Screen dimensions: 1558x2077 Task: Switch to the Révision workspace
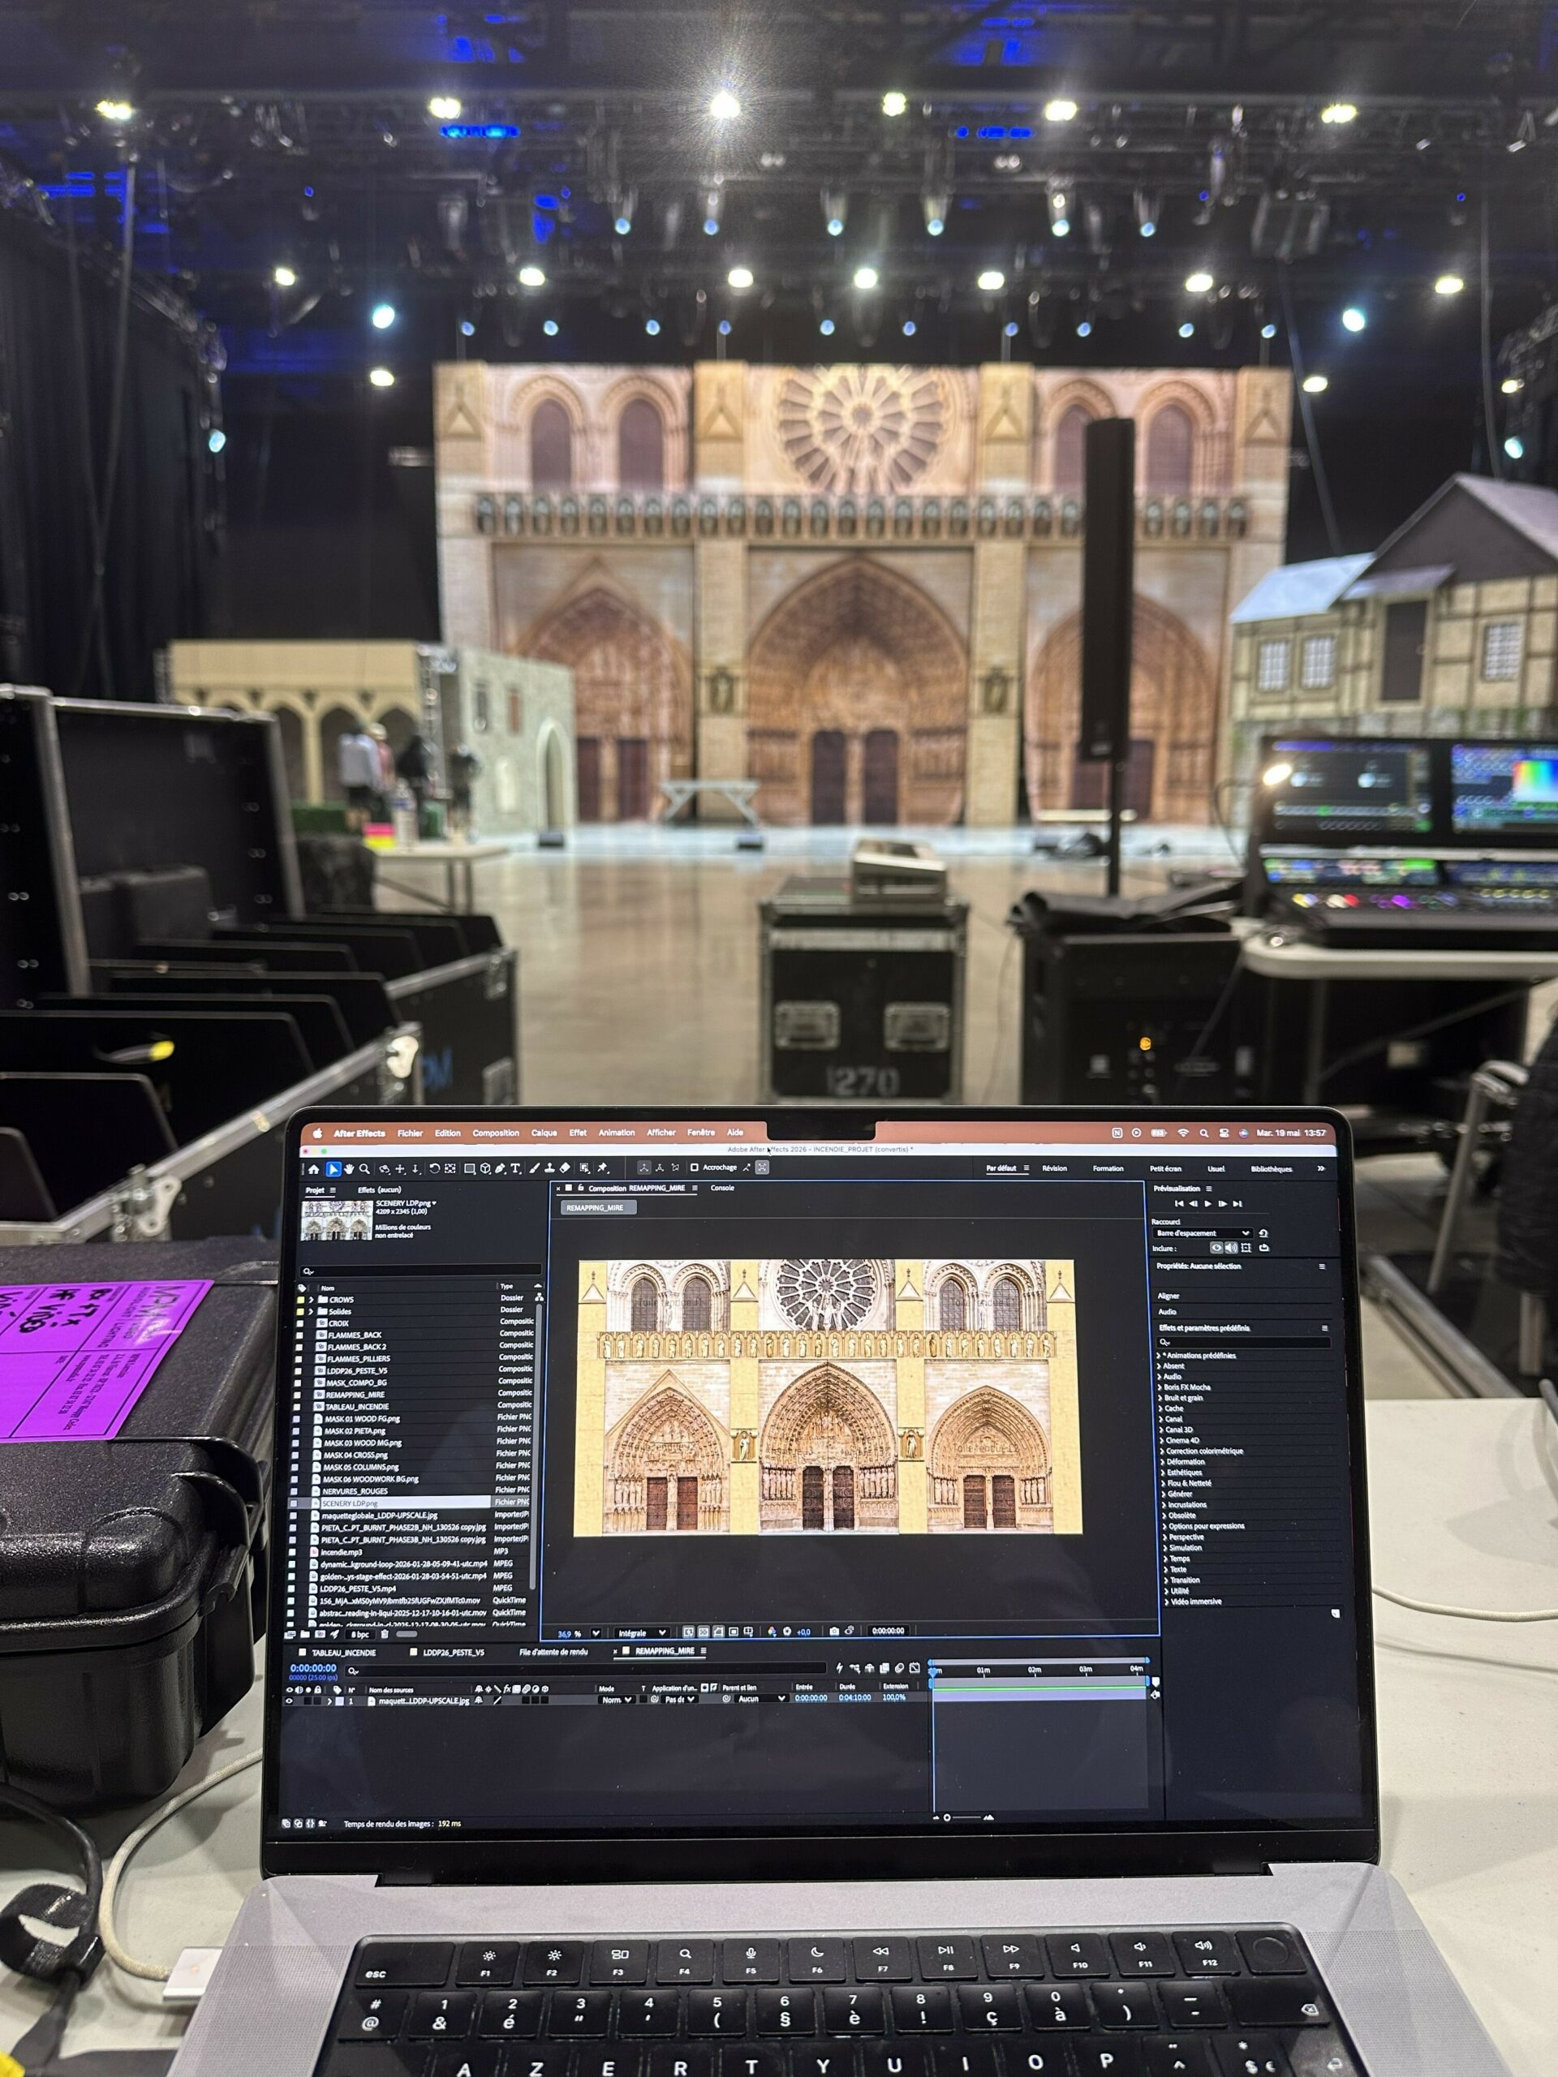tap(1055, 1169)
